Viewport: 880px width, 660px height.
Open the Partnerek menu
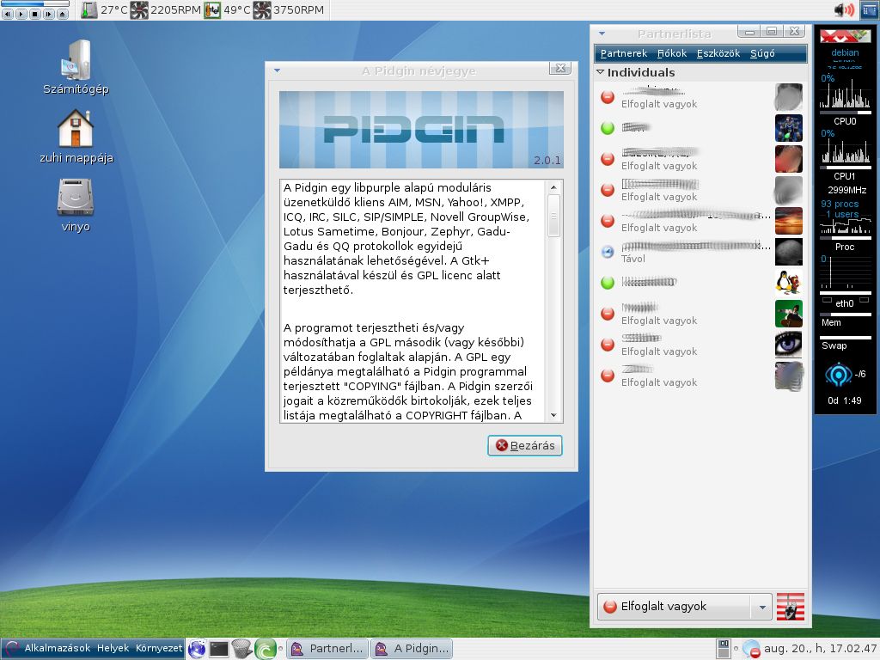pyautogui.click(x=624, y=53)
